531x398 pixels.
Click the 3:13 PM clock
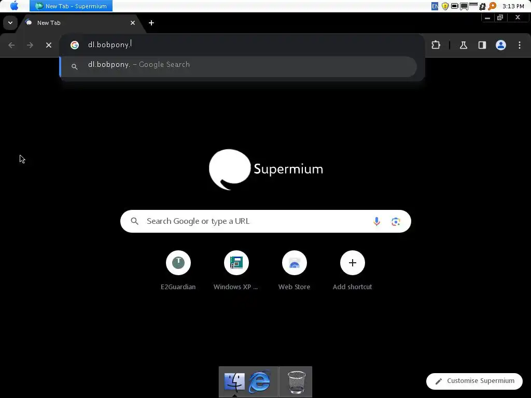[x=513, y=6]
